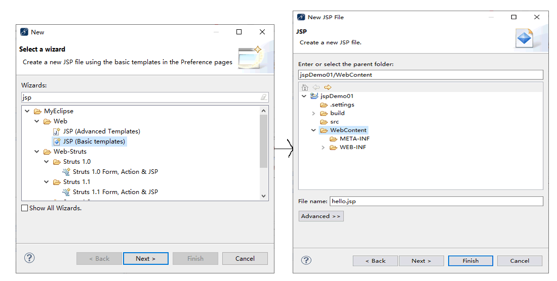Click the wizards list scrollbar thumb
This screenshot has width=557, height=281.
click(x=263, y=141)
